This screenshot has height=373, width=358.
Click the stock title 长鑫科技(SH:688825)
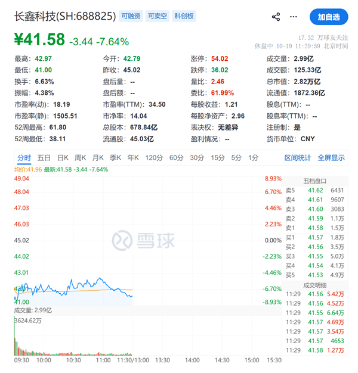point(65,17)
